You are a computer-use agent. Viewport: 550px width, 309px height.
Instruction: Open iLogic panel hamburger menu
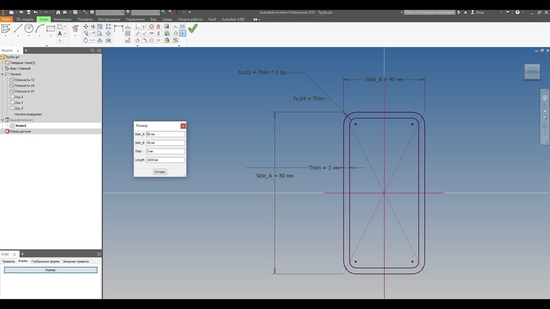[x=99, y=254]
